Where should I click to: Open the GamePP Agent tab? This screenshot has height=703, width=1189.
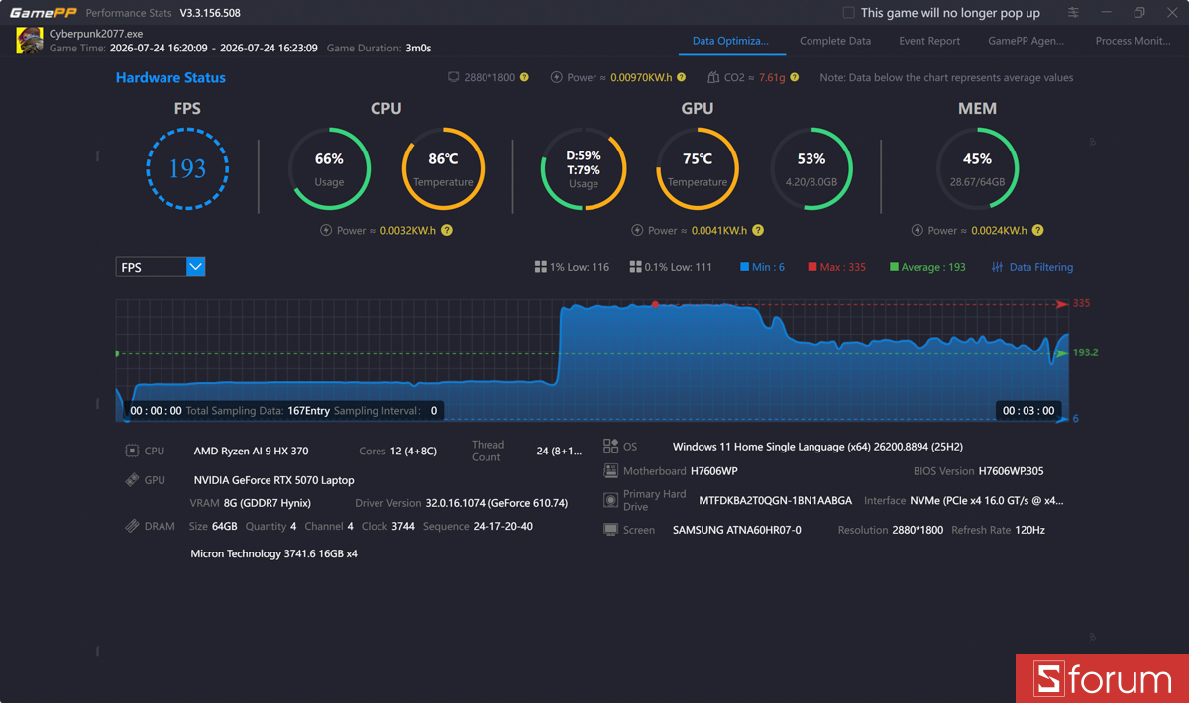(x=1027, y=41)
